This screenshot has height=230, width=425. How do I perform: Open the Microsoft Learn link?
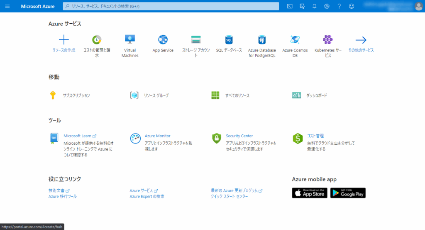tap(78, 136)
